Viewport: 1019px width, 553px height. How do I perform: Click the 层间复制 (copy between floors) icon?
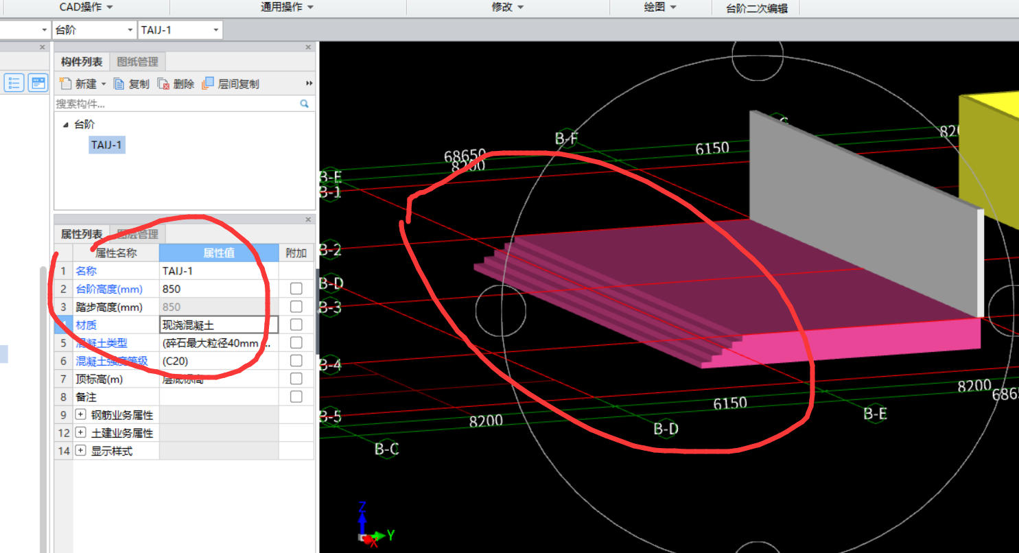(208, 83)
